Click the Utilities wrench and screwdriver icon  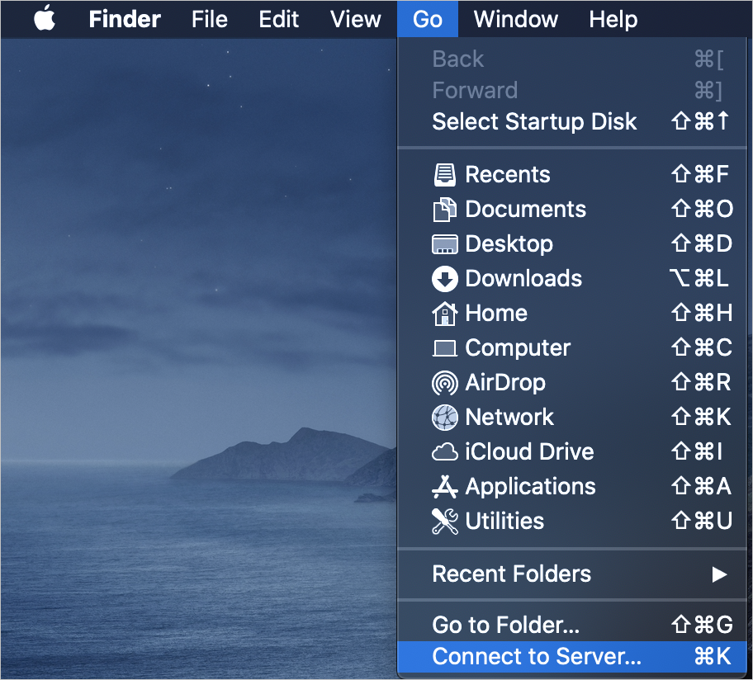[445, 522]
